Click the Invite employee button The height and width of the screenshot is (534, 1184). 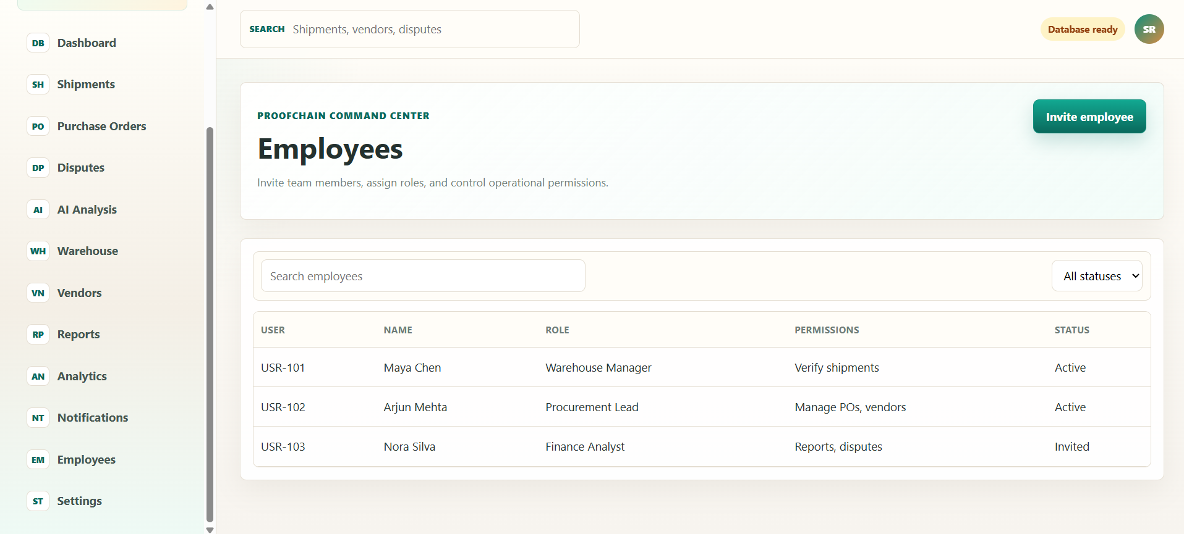point(1089,117)
